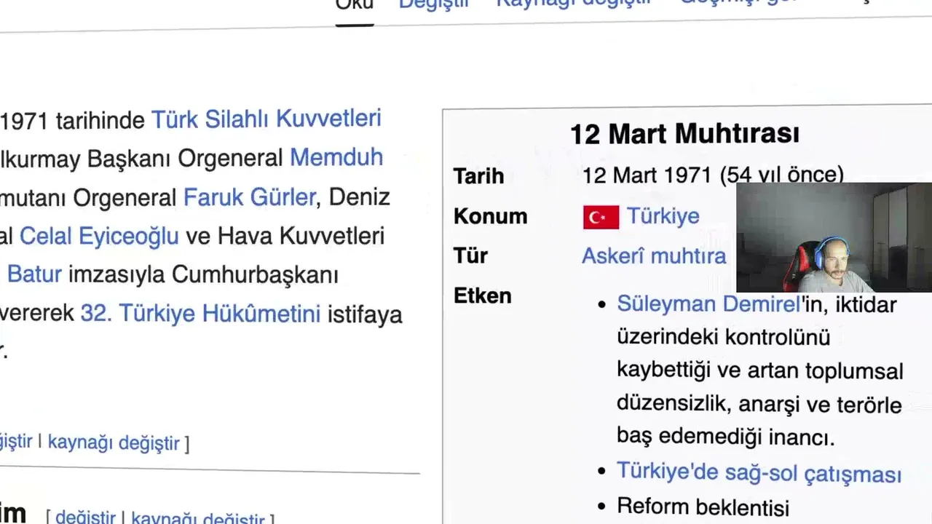Open the Türk Silahlı Kuvvetleri link
Image resolution: width=932 pixels, height=524 pixels.
[x=266, y=119]
